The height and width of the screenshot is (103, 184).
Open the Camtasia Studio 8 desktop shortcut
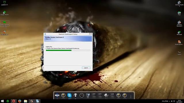click(x=179, y=3)
